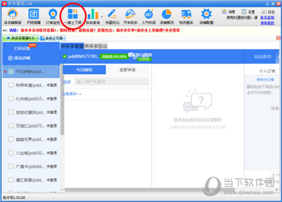Switch to the 拼多多后台 tab
This screenshot has height=202, width=282.
click(96, 46)
